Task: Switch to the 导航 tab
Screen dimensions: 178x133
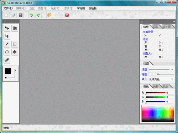Action: pos(156,27)
